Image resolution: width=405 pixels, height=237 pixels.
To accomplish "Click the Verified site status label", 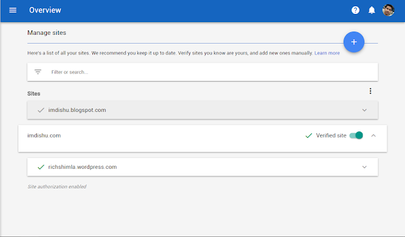I will click(331, 135).
